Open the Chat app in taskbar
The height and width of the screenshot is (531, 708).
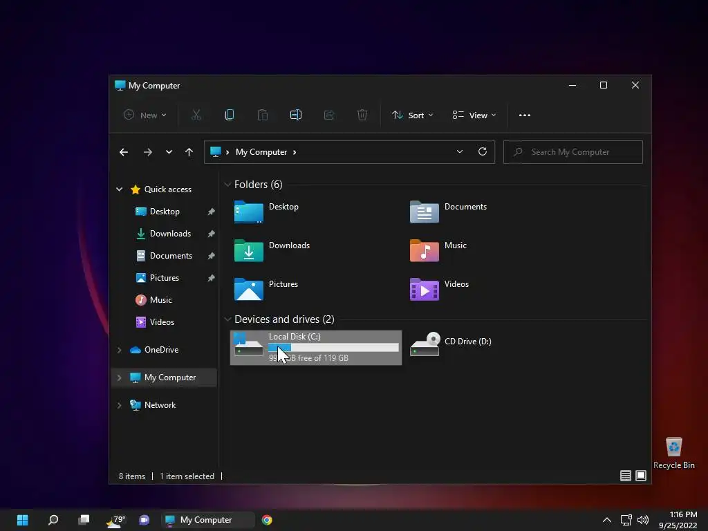(x=144, y=520)
